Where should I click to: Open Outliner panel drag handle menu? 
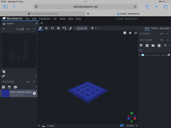(161, 40)
